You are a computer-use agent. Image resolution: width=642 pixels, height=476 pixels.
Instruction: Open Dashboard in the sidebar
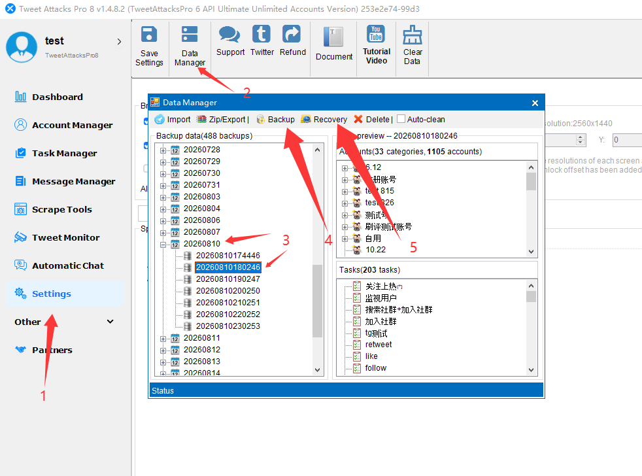point(58,97)
